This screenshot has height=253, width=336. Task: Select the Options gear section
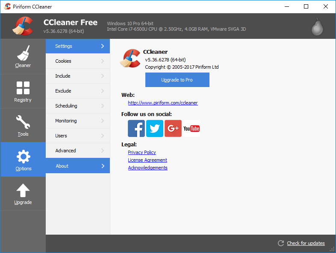pos(23,160)
